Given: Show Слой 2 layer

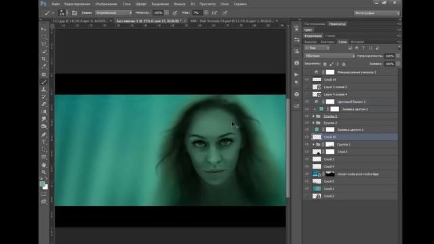Looking at the screenshot, I should point(307,196).
